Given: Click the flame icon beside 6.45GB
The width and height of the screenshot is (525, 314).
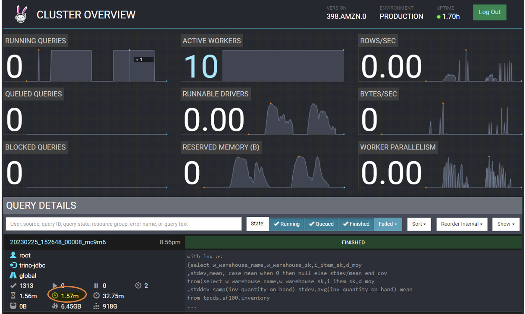Looking at the screenshot, I should coord(55,306).
